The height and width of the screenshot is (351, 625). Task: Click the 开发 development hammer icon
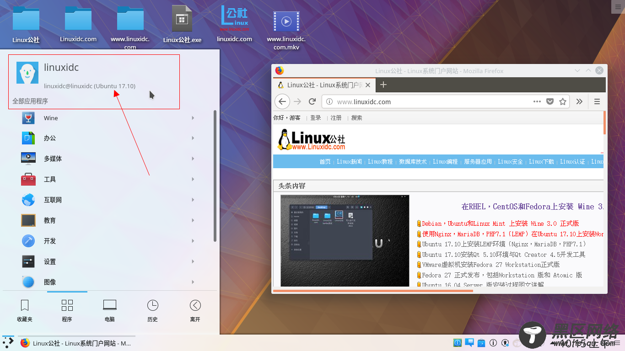click(28, 241)
